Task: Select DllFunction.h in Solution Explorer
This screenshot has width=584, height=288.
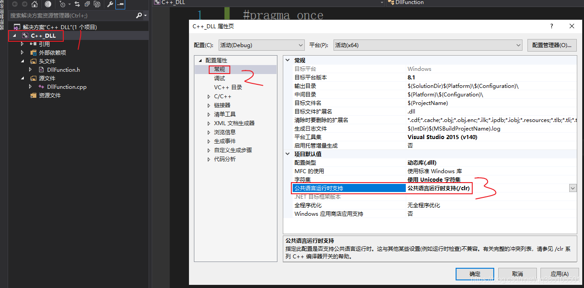Action: (x=63, y=70)
